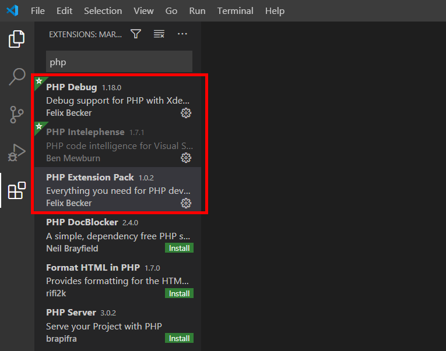Open the File menu
The image size is (446, 351).
pyautogui.click(x=37, y=11)
